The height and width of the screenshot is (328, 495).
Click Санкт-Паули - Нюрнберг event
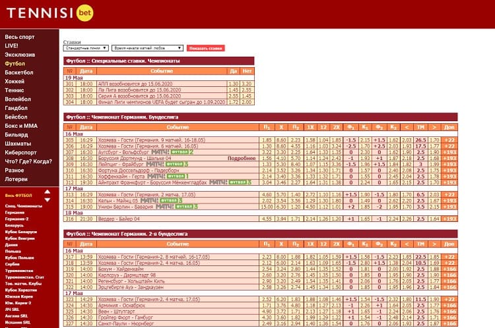[125, 323]
